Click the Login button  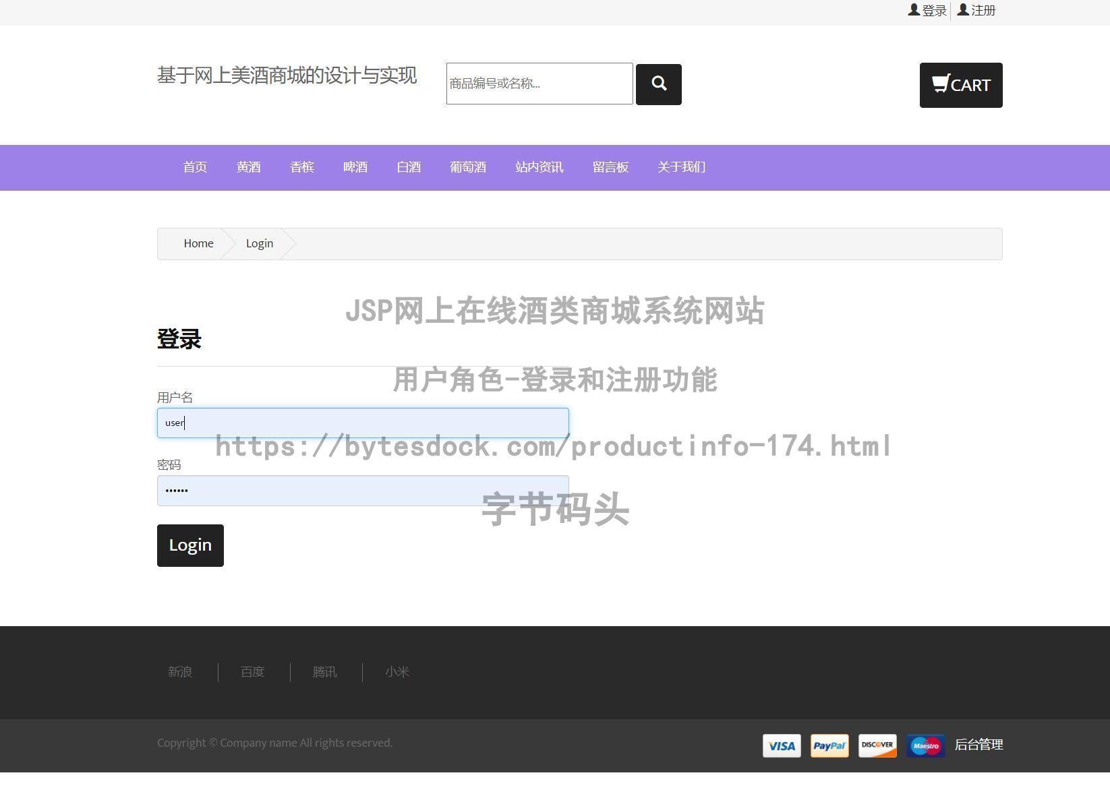[x=190, y=545]
